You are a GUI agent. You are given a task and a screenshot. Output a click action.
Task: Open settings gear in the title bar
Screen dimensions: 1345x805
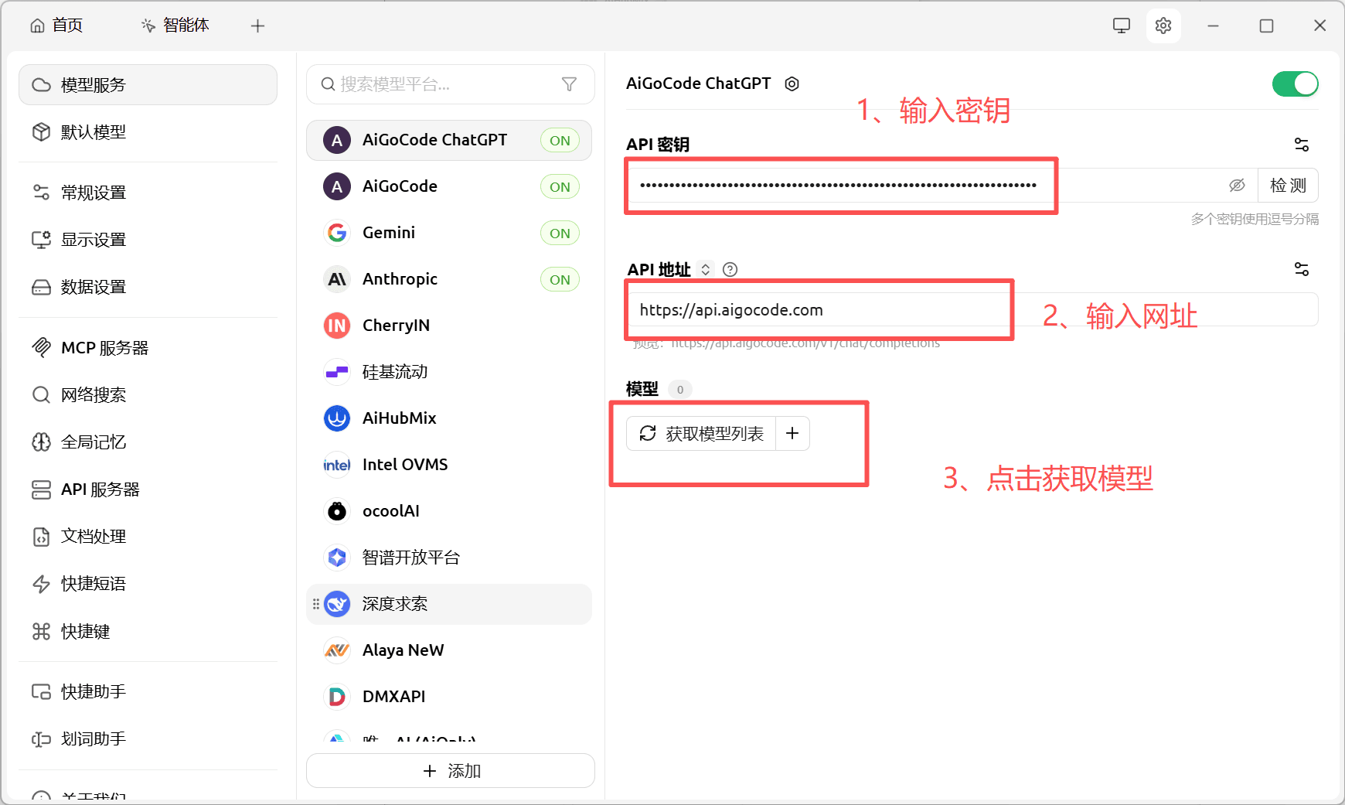pyautogui.click(x=1163, y=26)
